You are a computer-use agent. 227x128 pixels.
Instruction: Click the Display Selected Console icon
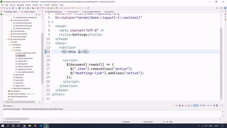click(203, 106)
